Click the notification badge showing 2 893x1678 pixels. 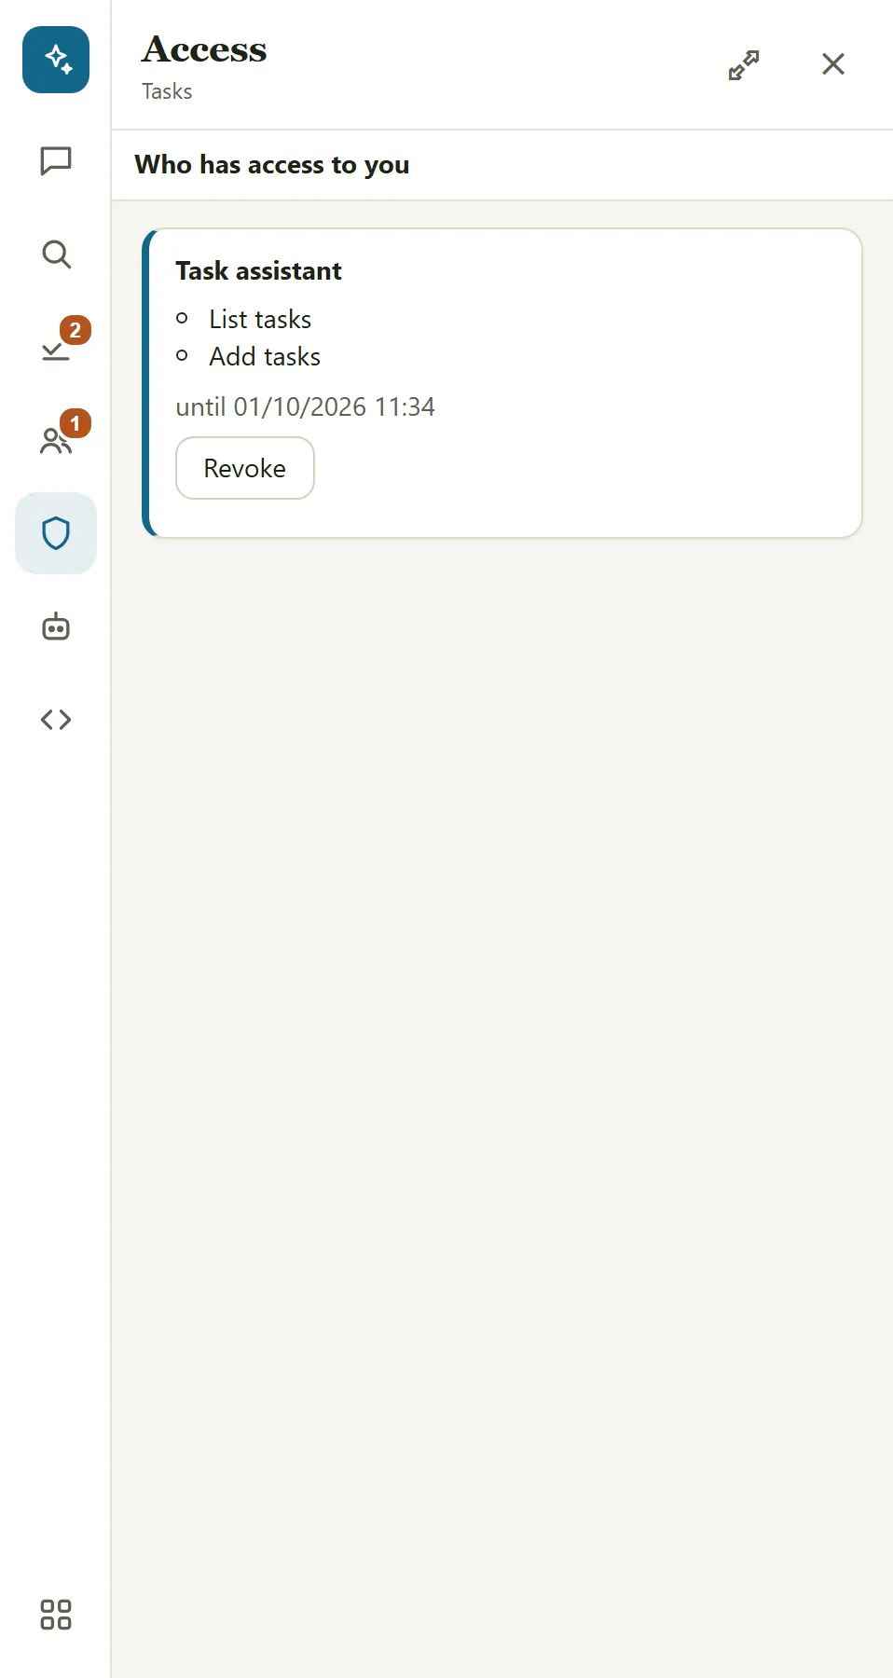point(76,330)
